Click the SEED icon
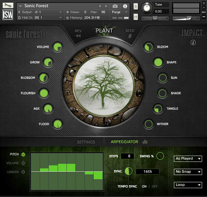 [130, 36]
